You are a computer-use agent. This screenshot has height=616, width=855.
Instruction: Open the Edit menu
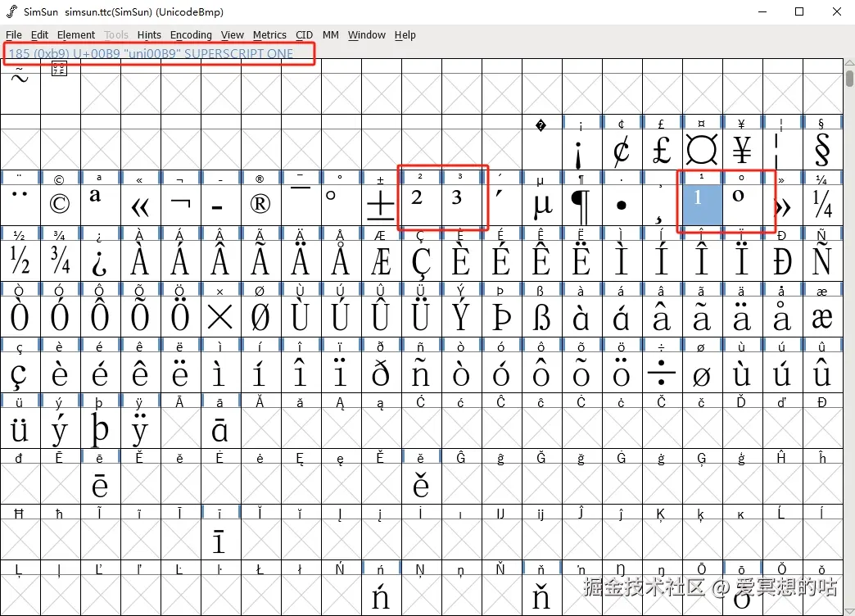point(39,35)
